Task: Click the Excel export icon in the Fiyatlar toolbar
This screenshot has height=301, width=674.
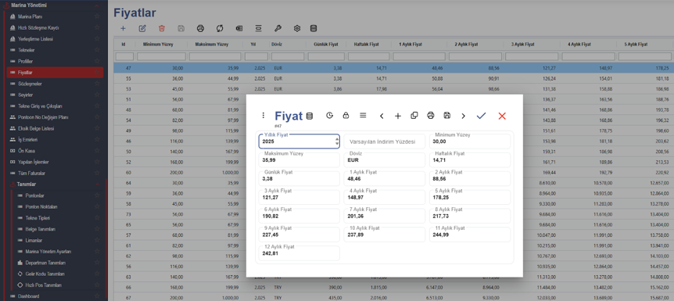Action: pyautogui.click(x=239, y=28)
